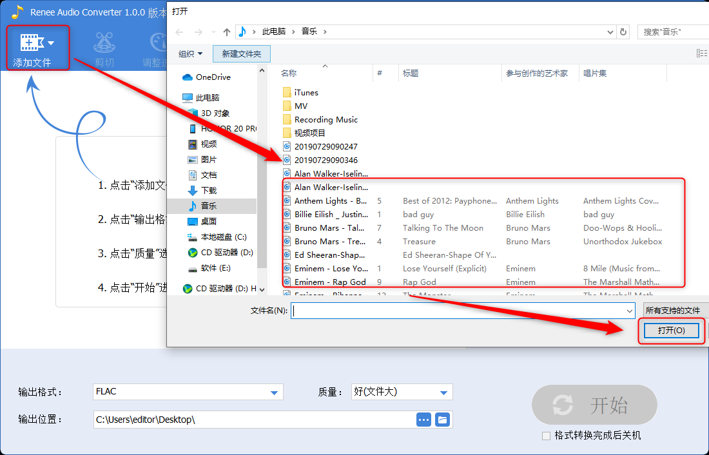Open 图片 folder in the sidebar
The height and width of the screenshot is (455, 709).
[202, 160]
